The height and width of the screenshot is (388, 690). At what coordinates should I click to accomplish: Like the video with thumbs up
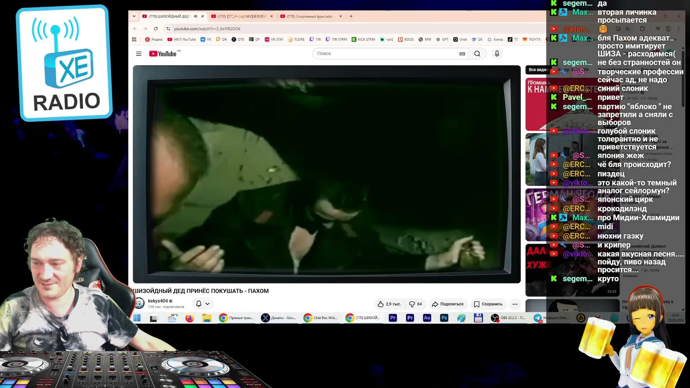pos(389,304)
